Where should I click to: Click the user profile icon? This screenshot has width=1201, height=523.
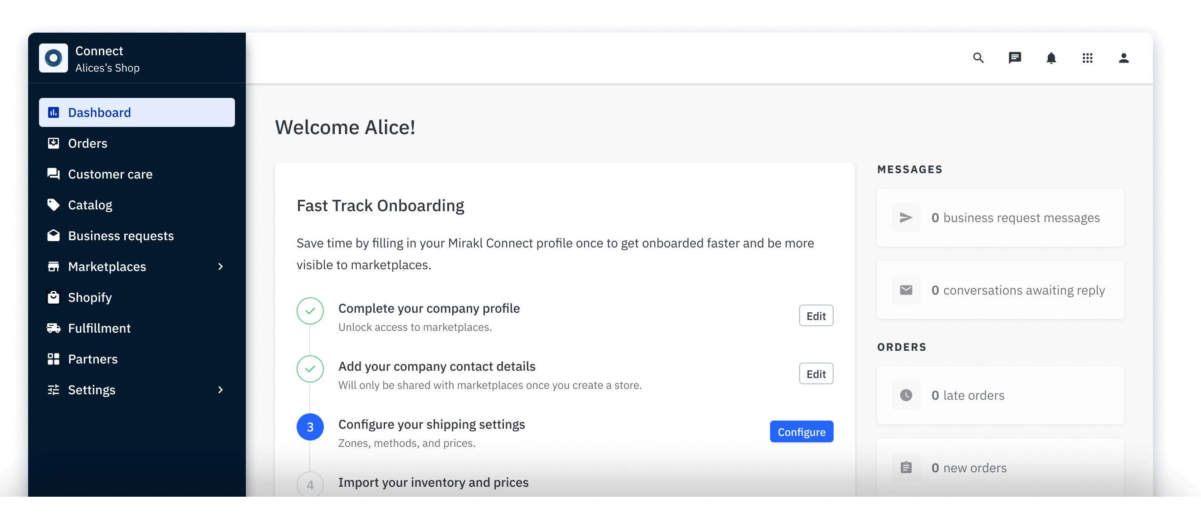pos(1123,58)
